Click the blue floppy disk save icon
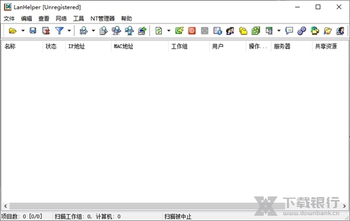350x221 pixels. [33, 30]
